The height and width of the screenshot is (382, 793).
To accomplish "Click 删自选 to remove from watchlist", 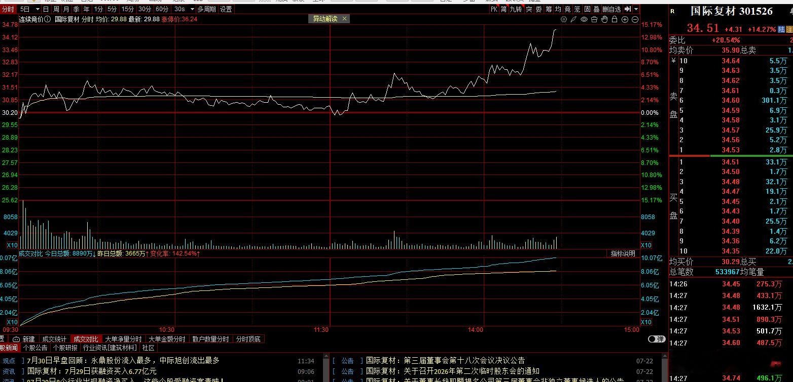I will tap(611, 9).
